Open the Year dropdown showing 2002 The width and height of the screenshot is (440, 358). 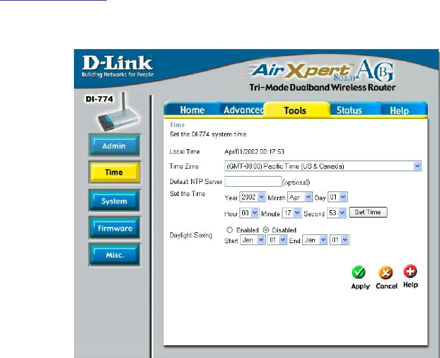click(252, 197)
